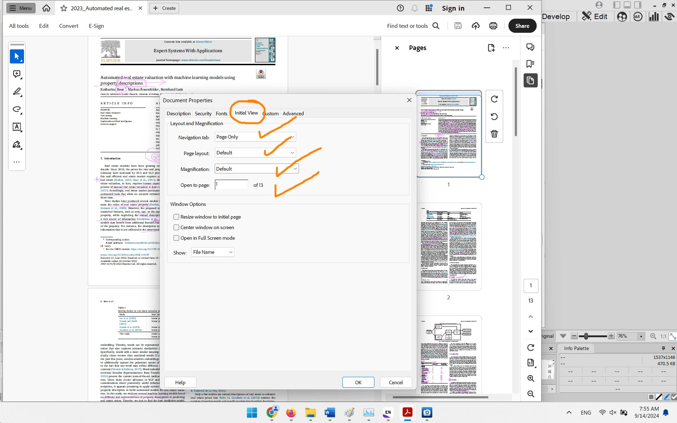Enable Resize window to initial page
Image resolution: width=677 pixels, height=423 pixels.
(176, 217)
